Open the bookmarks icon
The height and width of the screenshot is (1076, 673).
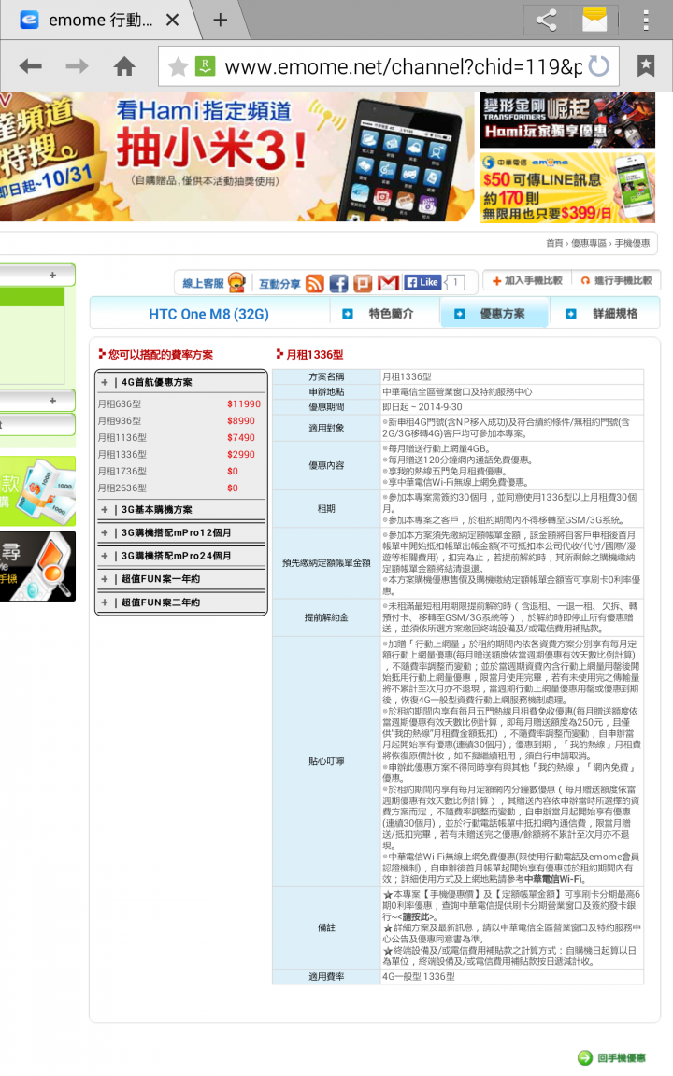click(646, 66)
